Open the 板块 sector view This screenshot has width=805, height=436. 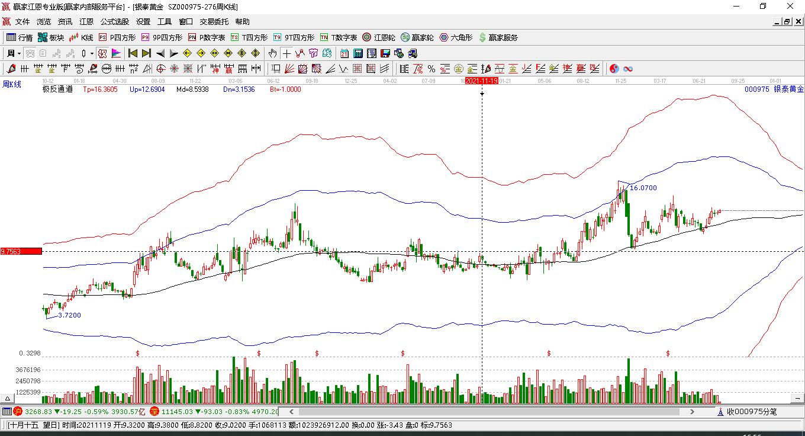pos(51,37)
